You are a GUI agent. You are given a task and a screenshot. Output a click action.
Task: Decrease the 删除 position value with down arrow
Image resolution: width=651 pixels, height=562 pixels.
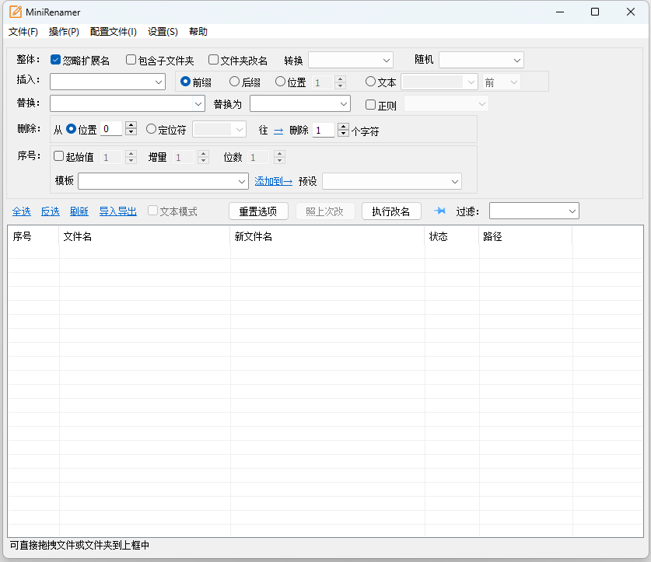pyautogui.click(x=131, y=132)
